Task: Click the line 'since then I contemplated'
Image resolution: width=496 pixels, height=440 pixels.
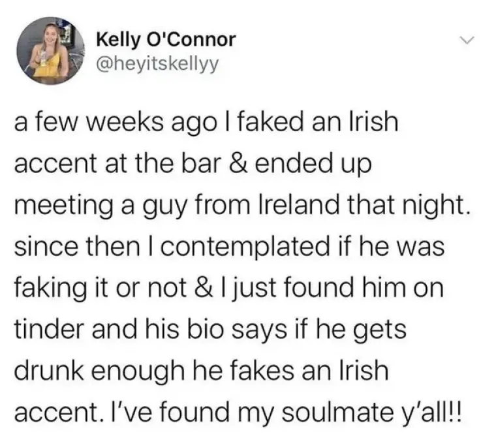Action: [x=229, y=247]
